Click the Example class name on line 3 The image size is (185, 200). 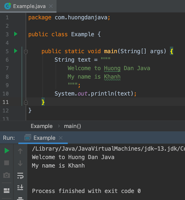83,34
